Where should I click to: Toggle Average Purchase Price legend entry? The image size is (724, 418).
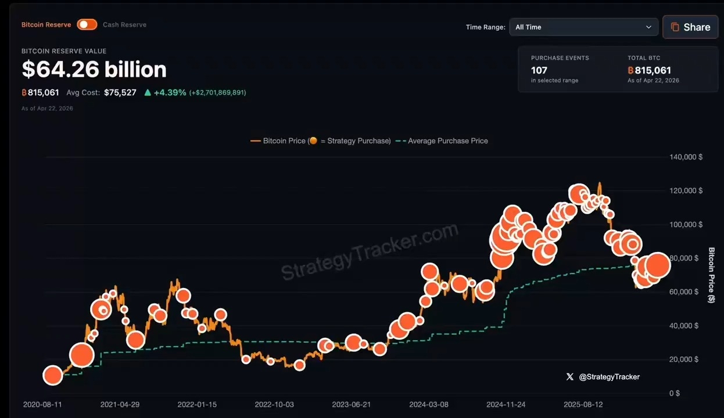point(442,140)
